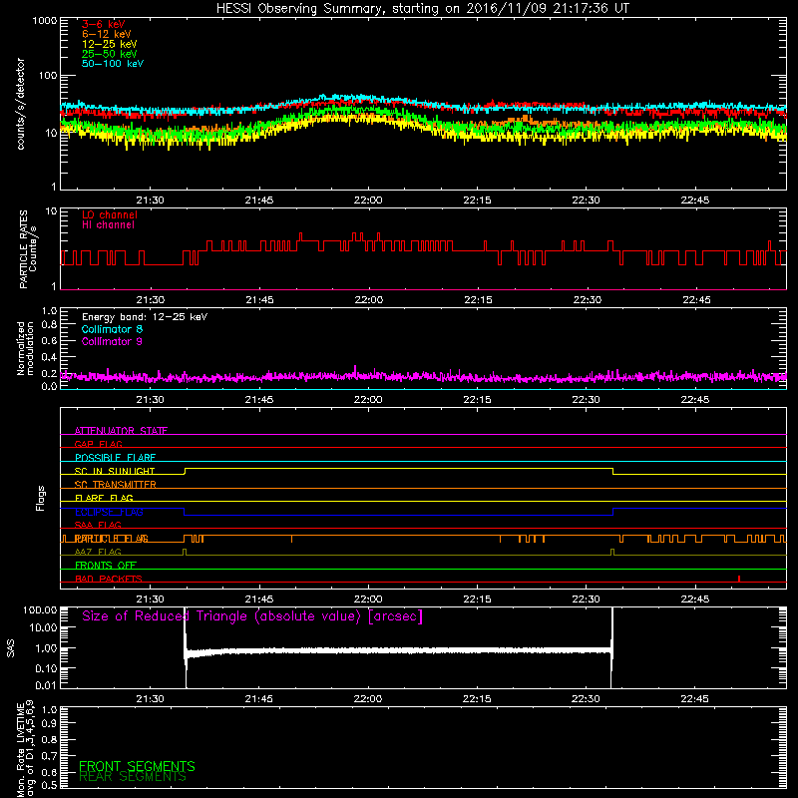The width and height of the screenshot is (798, 798).
Task: Select the red 3-6 keV legend label
Action: tap(104, 24)
